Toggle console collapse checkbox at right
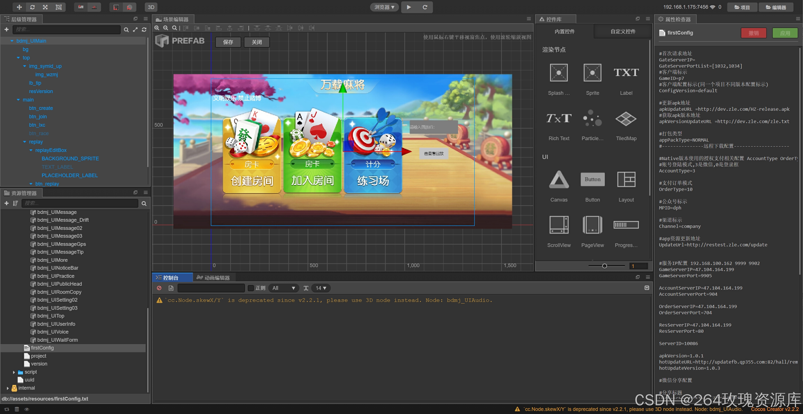The image size is (803, 414). point(646,288)
